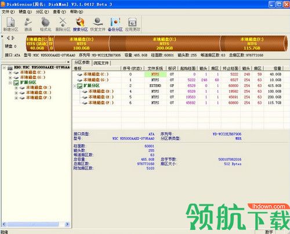290x234 pixels.
Task: Expand 本地磁盘(F:) node in tree
Action: pyautogui.click(x=16, y=98)
